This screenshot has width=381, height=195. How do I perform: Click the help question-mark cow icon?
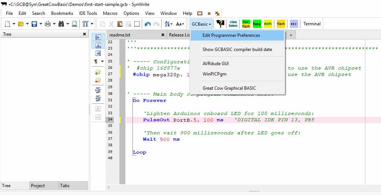click(220, 24)
